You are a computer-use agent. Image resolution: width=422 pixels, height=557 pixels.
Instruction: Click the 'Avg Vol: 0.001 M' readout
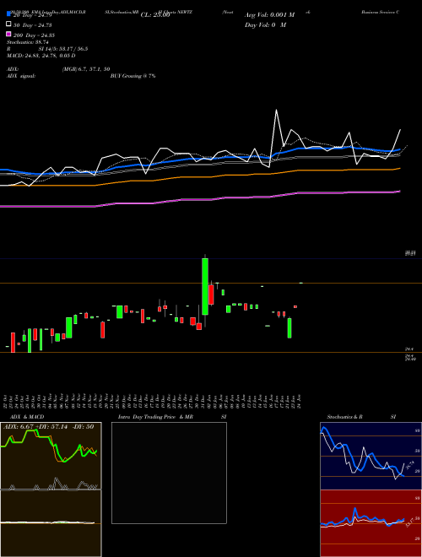click(269, 15)
